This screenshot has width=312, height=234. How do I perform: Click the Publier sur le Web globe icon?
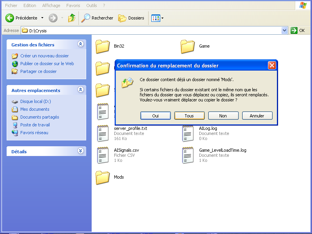coord(15,64)
